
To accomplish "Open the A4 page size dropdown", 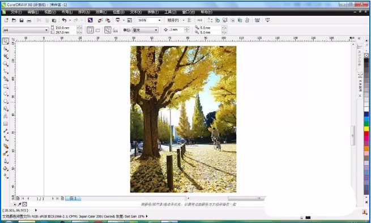I will point(25,30).
